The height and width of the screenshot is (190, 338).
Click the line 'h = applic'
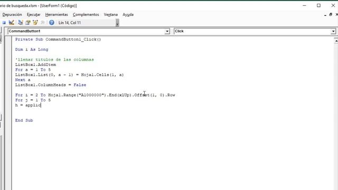(28, 105)
